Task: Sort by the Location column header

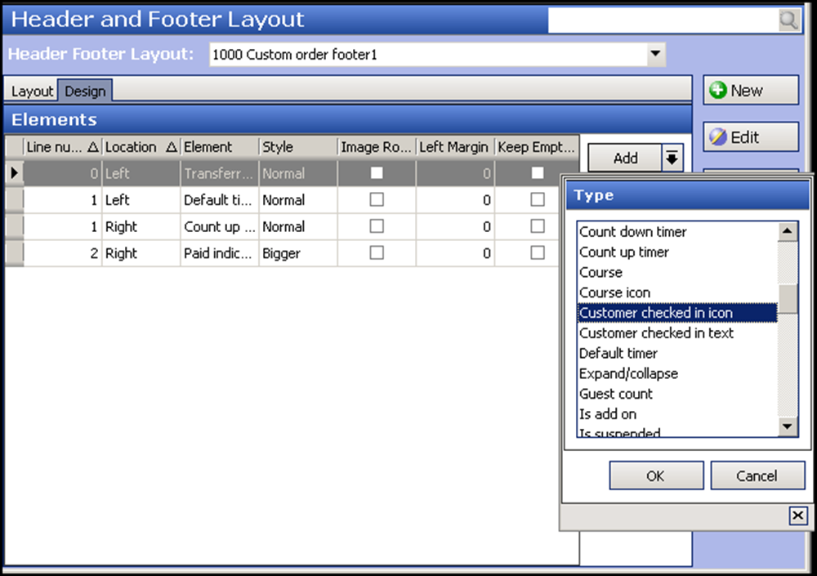Action: [141, 147]
